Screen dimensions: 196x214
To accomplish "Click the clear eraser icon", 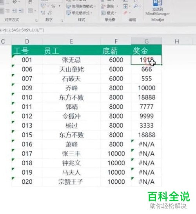I will pos(125,13).
